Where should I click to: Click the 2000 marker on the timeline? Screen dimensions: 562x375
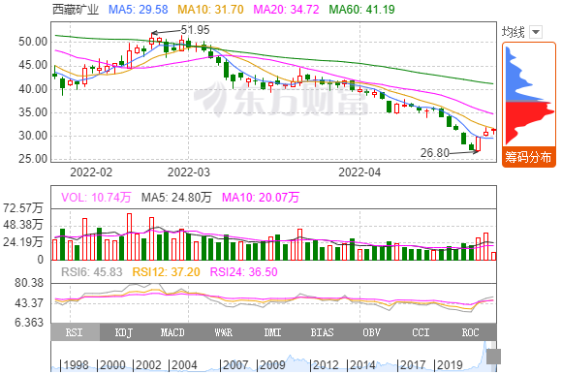(113, 365)
